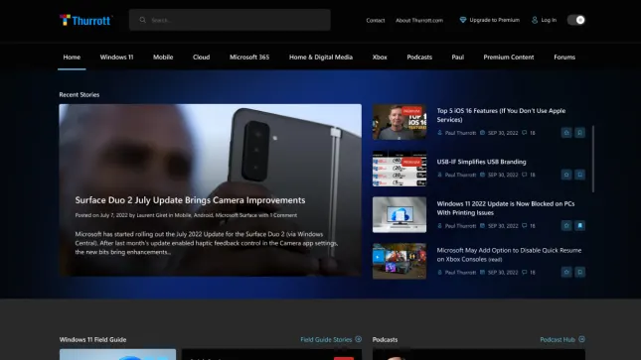Open the Cloud tab
This screenshot has width=641, height=360.
pyautogui.click(x=201, y=58)
